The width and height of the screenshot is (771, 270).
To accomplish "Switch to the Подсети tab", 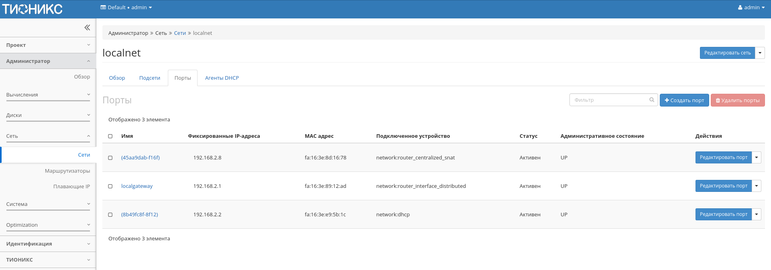I will [149, 78].
